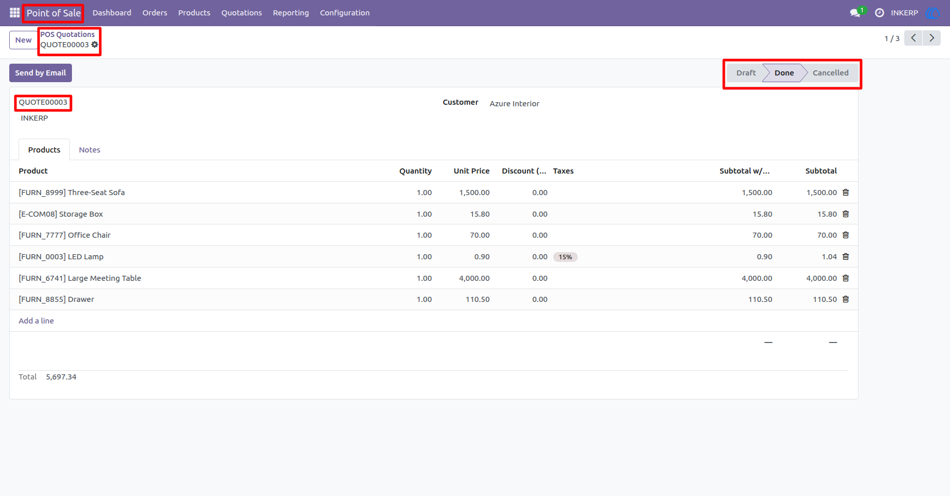This screenshot has width=950, height=496.
Task: Click the INKERP user name menu
Action: [904, 13]
